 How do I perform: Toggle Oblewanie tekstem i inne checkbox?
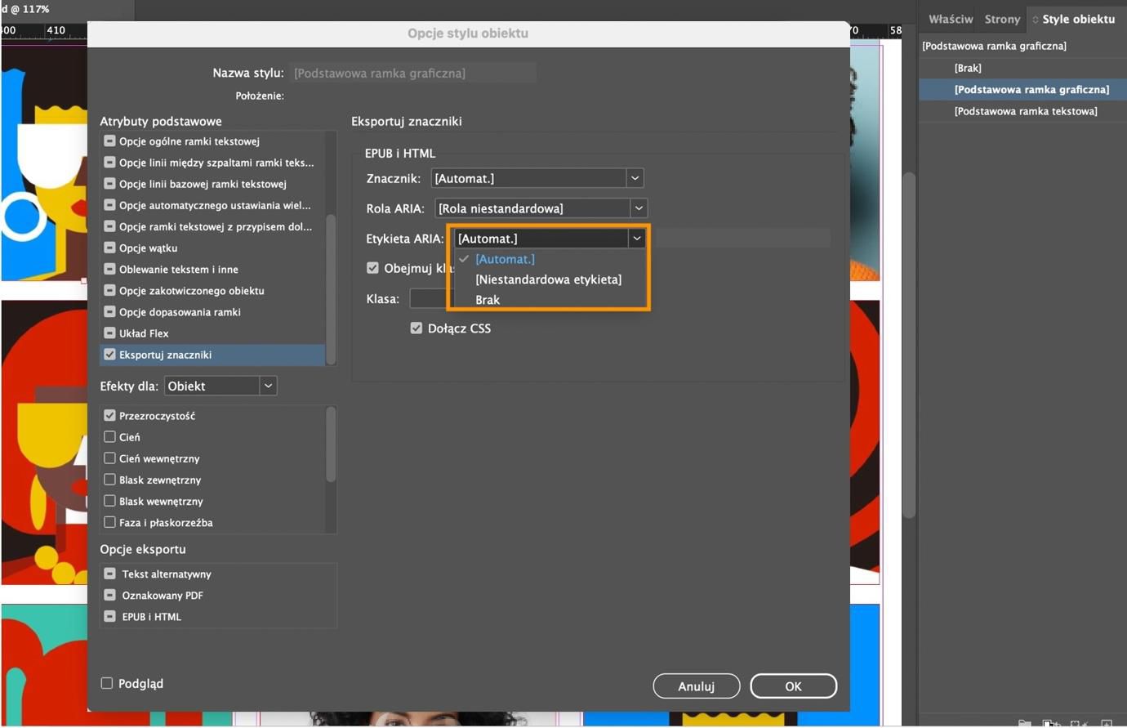[x=109, y=269]
